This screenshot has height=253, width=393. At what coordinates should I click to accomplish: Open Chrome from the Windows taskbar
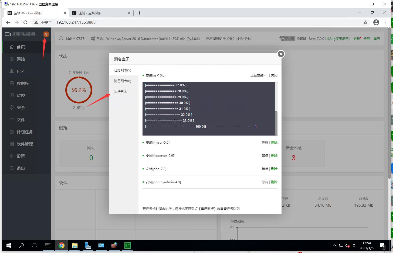coord(62,245)
